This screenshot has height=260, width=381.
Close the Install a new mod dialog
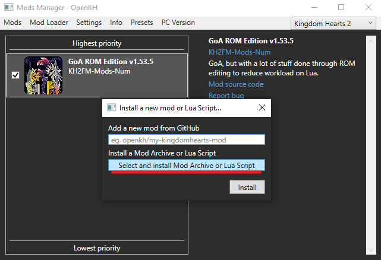[x=262, y=108]
